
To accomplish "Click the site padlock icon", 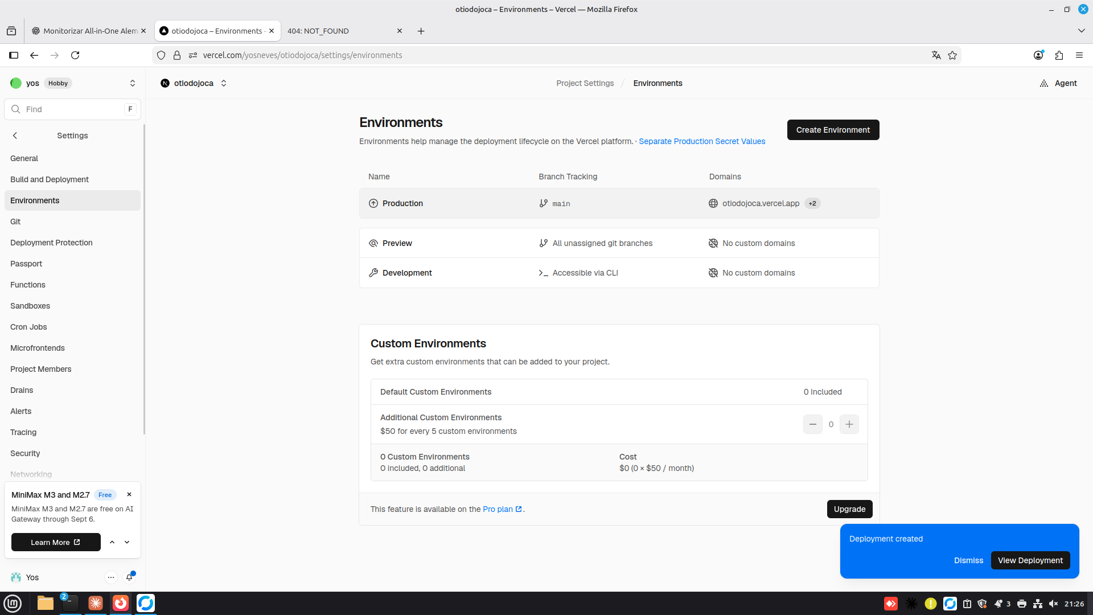I will 177,55.
